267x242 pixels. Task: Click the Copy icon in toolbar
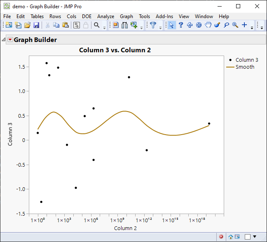(56, 25)
